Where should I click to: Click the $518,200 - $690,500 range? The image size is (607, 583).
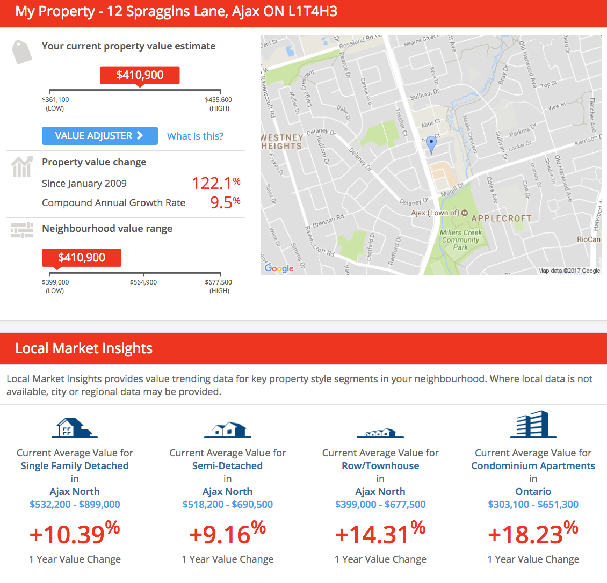pyautogui.click(x=228, y=505)
